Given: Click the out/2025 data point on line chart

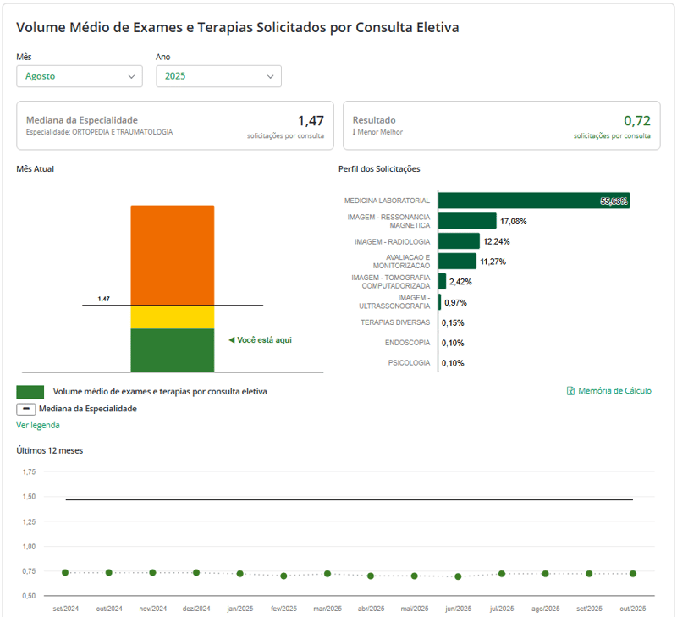Looking at the screenshot, I should coord(632,574).
